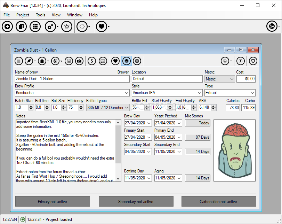The image size is (282, 224).
Task: Click the exclamation alert icon with arrow
Action: [x=225, y=61]
